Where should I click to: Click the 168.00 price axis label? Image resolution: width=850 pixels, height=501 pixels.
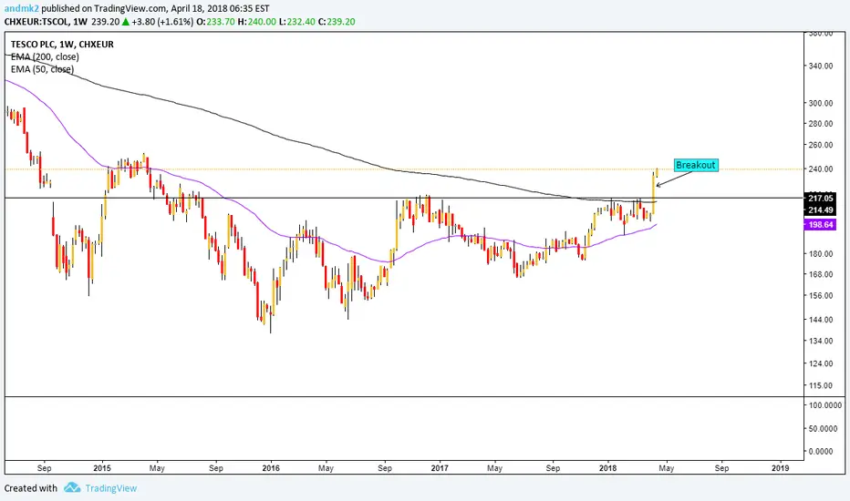(821, 274)
